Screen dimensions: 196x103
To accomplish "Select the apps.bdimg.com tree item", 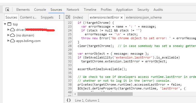I will click(x=28, y=41).
